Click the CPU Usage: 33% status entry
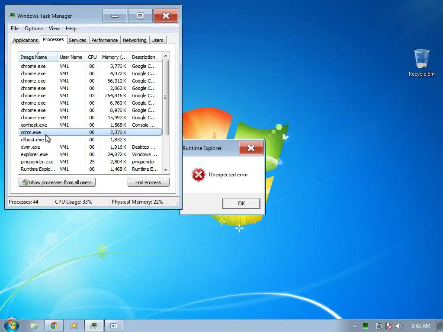This screenshot has width=443, height=332. (x=74, y=202)
